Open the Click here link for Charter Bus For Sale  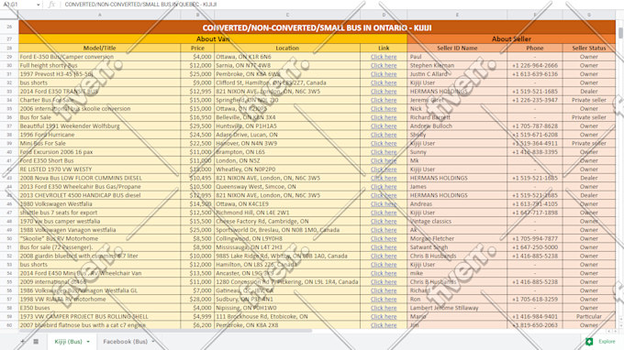384,100
